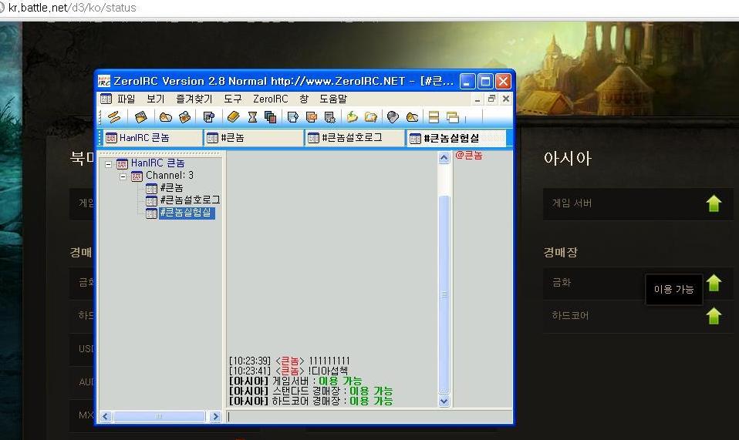Restore the inner MDI channel window
739x440 pixels.
491,99
